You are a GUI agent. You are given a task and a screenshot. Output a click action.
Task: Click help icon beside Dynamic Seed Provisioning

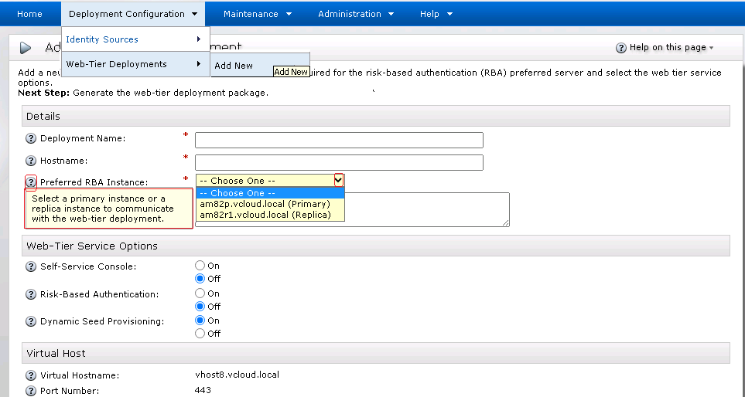click(31, 321)
